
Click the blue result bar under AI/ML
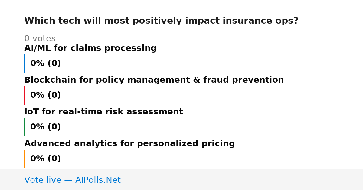pyautogui.click(x=24, y=64)
